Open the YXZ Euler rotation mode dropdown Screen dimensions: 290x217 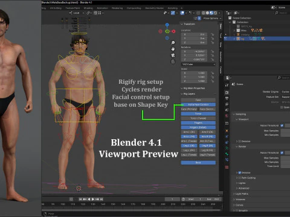pyautogui.click(x=198, y=64)
